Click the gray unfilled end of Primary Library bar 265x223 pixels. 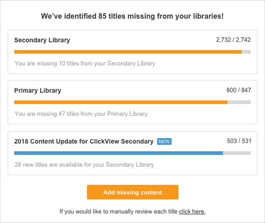239,102
